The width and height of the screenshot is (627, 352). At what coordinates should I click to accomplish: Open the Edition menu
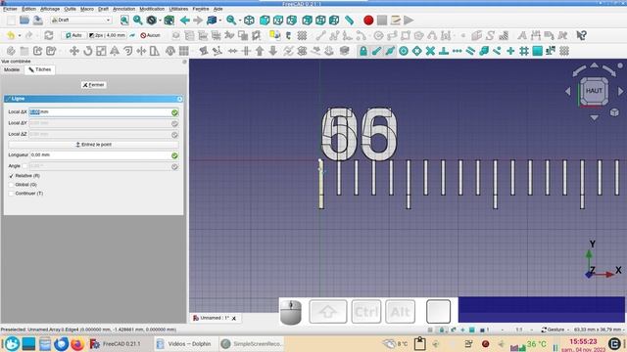(28, 9)
